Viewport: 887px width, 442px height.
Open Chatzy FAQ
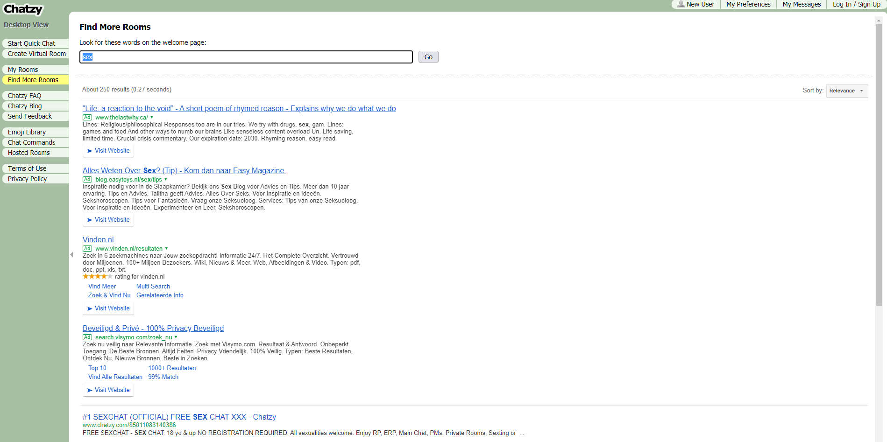pos(35,96)
